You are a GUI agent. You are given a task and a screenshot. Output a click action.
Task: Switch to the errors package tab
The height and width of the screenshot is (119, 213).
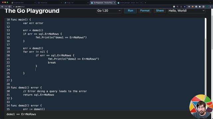pyautogui.click(x=129, y=3)
